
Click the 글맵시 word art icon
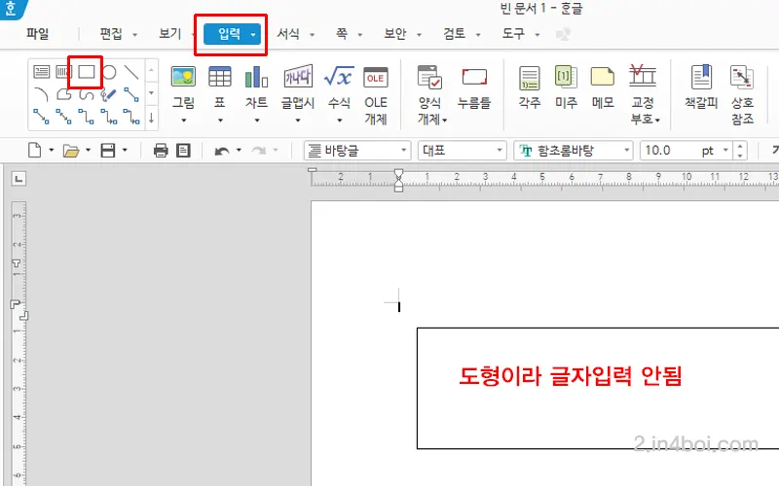coord(298,77)
